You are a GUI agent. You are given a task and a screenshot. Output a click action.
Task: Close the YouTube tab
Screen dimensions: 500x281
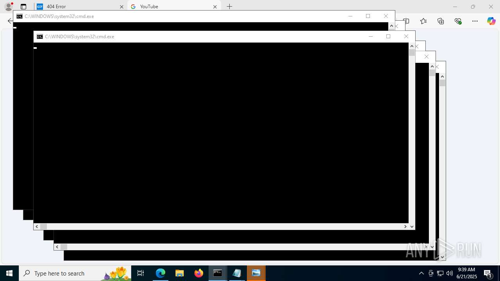point(215,7)
